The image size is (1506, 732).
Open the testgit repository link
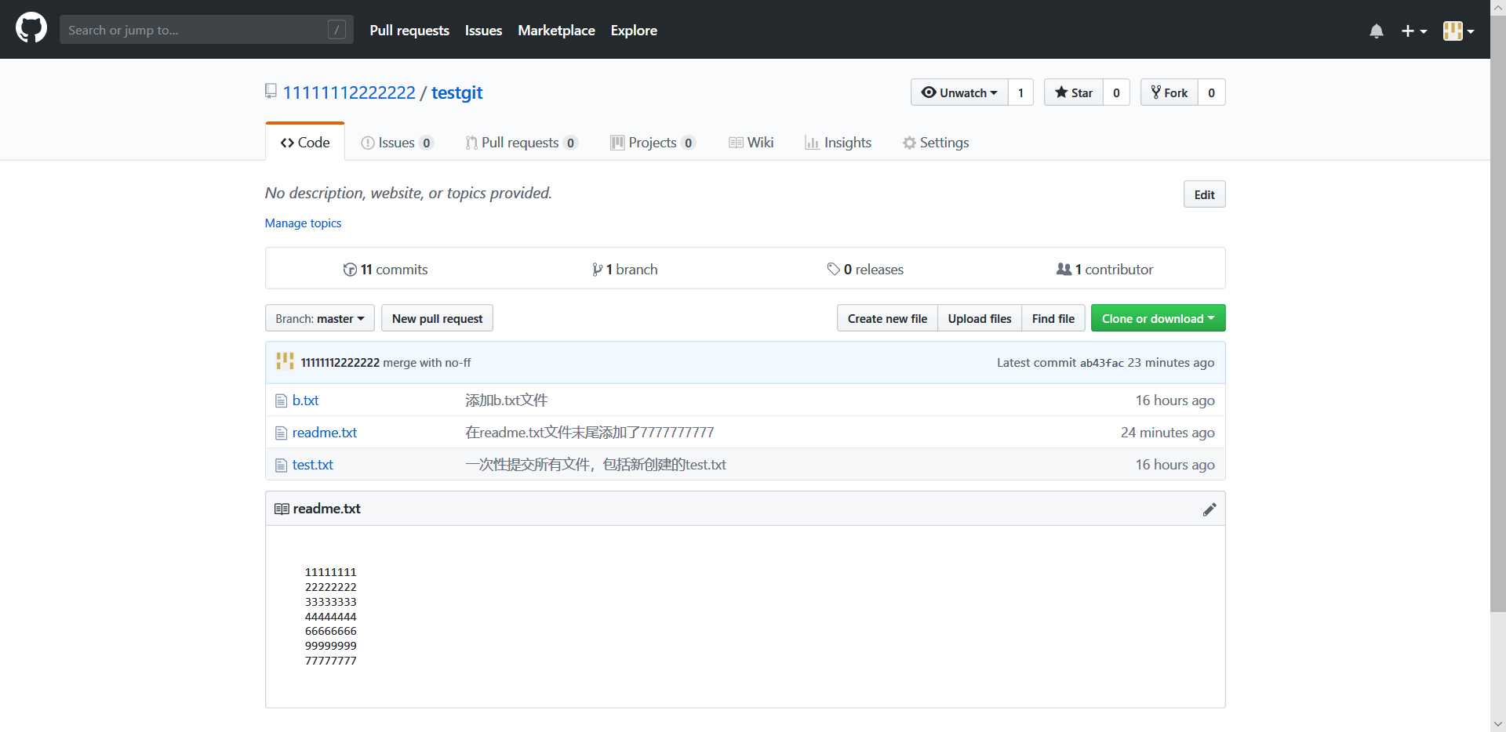tap(457, 92)
